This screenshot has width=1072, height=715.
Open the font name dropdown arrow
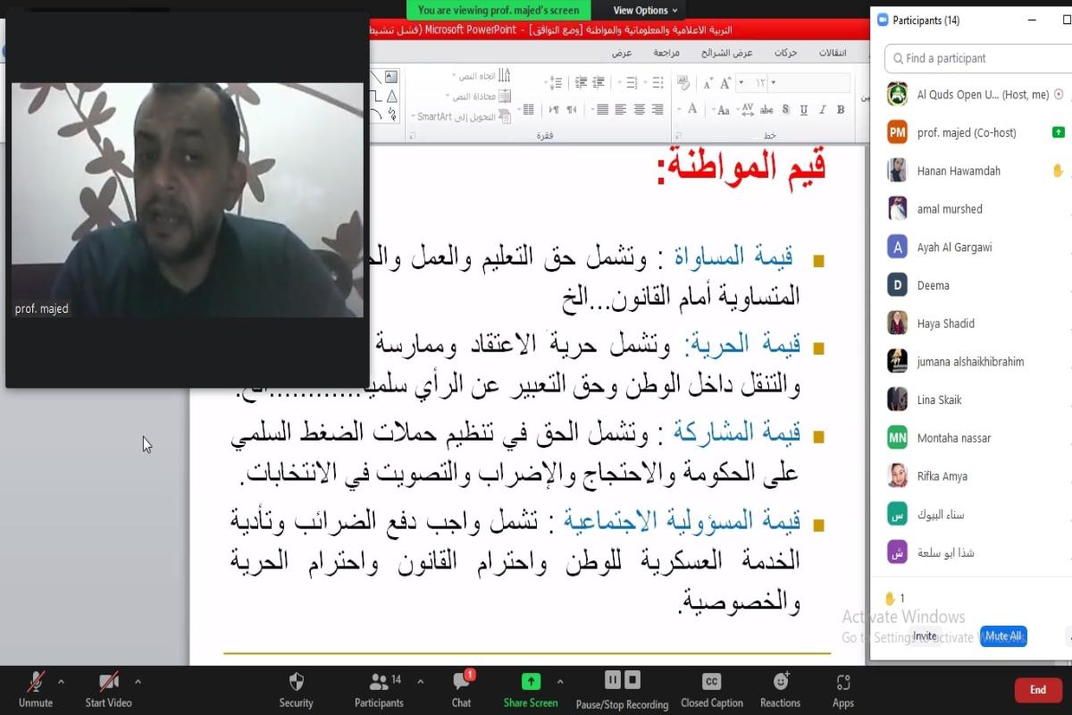tap(774, 83)
